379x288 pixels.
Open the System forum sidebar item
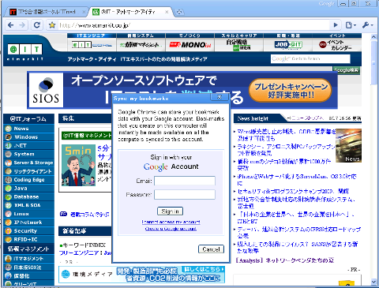pyautogui.click(x=29, y=154)
